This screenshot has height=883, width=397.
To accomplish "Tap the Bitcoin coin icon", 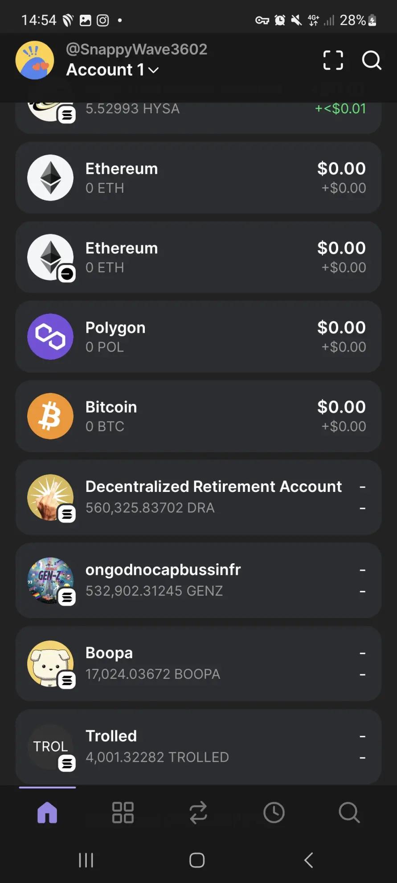I will click(x=50, y=416).
